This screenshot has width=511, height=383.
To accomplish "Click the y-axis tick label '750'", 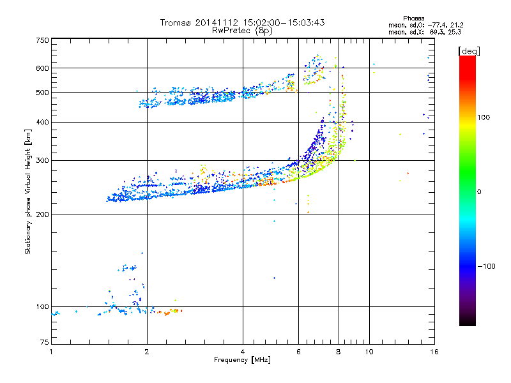I will click(x=42, y=40).
